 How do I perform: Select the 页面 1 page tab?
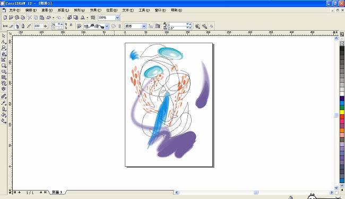point(57,192)
